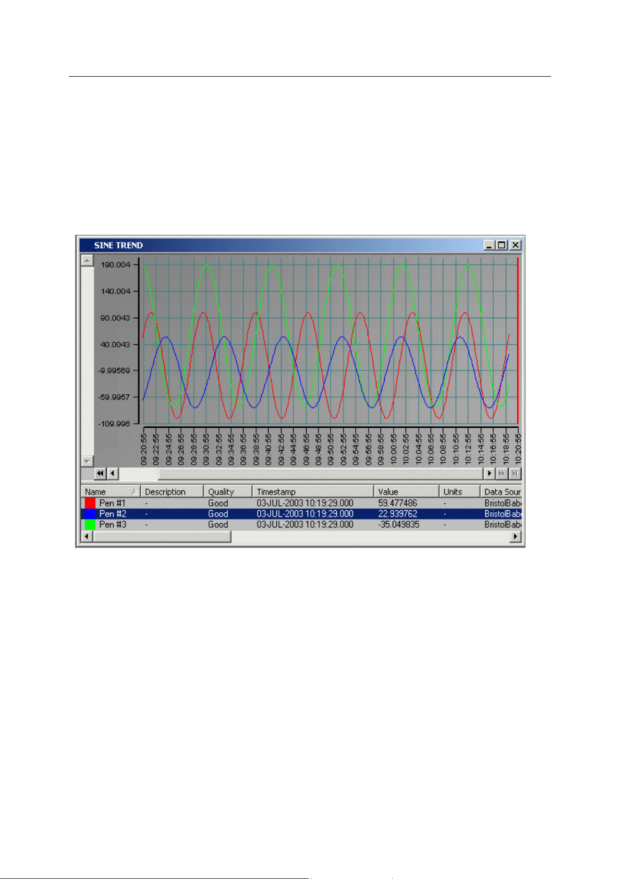This screenshot has width=621, height=879.
Task: Click the Timestamp column header
Action: click(x=313, y=491)
